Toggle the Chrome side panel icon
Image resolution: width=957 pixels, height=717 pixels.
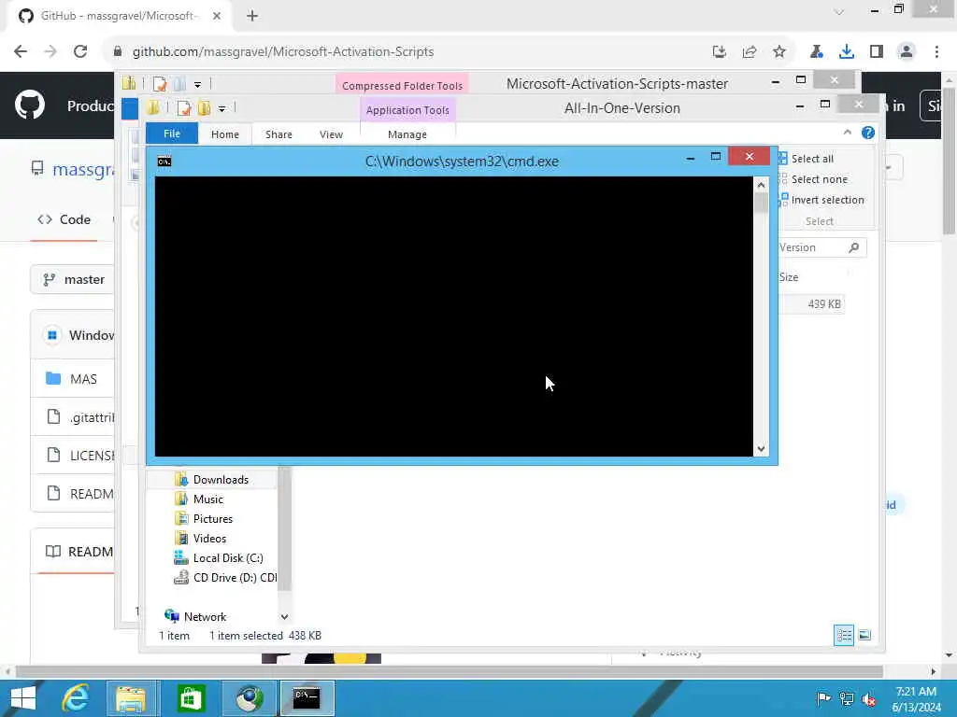pos(877,52)
